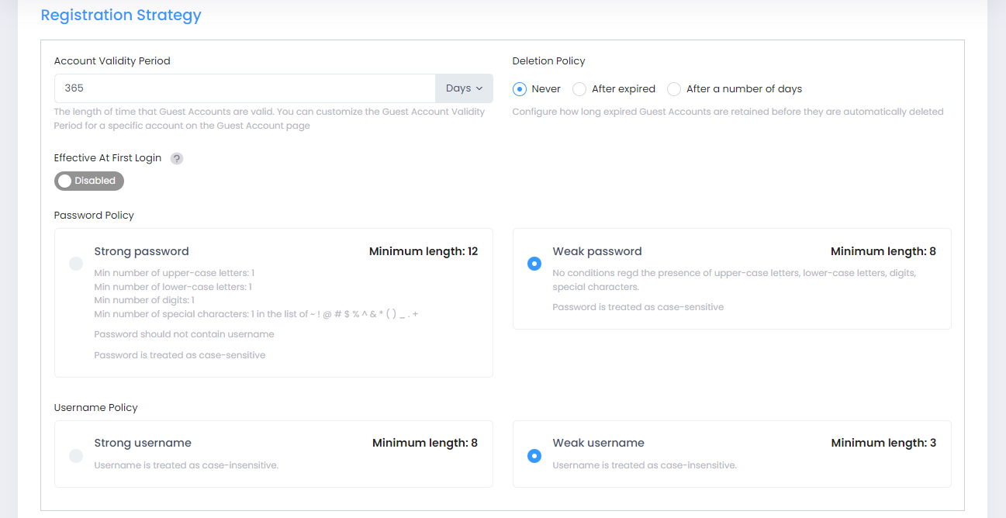Click the Password Policy section label
1006x518 pixels.
point(94,216)
